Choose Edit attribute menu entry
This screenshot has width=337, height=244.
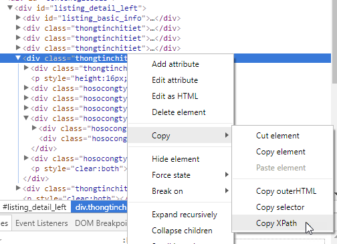[181, 80]
